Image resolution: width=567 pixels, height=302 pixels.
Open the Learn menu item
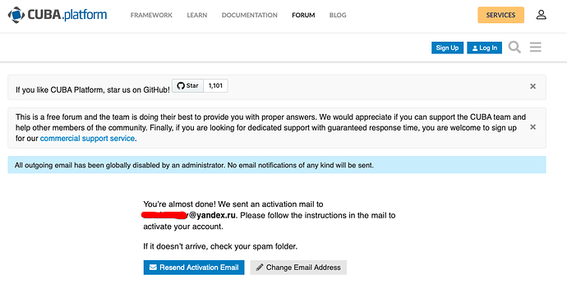coord(197,15)
